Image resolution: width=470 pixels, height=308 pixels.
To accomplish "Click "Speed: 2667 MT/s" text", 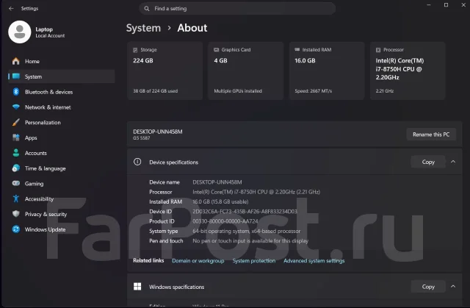I will [x=314, y=91].
